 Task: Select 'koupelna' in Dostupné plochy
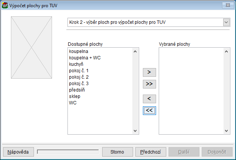click(78, 51)
